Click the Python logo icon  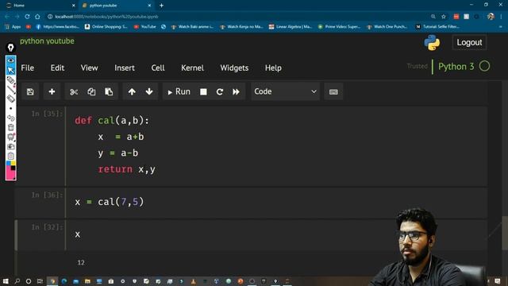point(432,42)
